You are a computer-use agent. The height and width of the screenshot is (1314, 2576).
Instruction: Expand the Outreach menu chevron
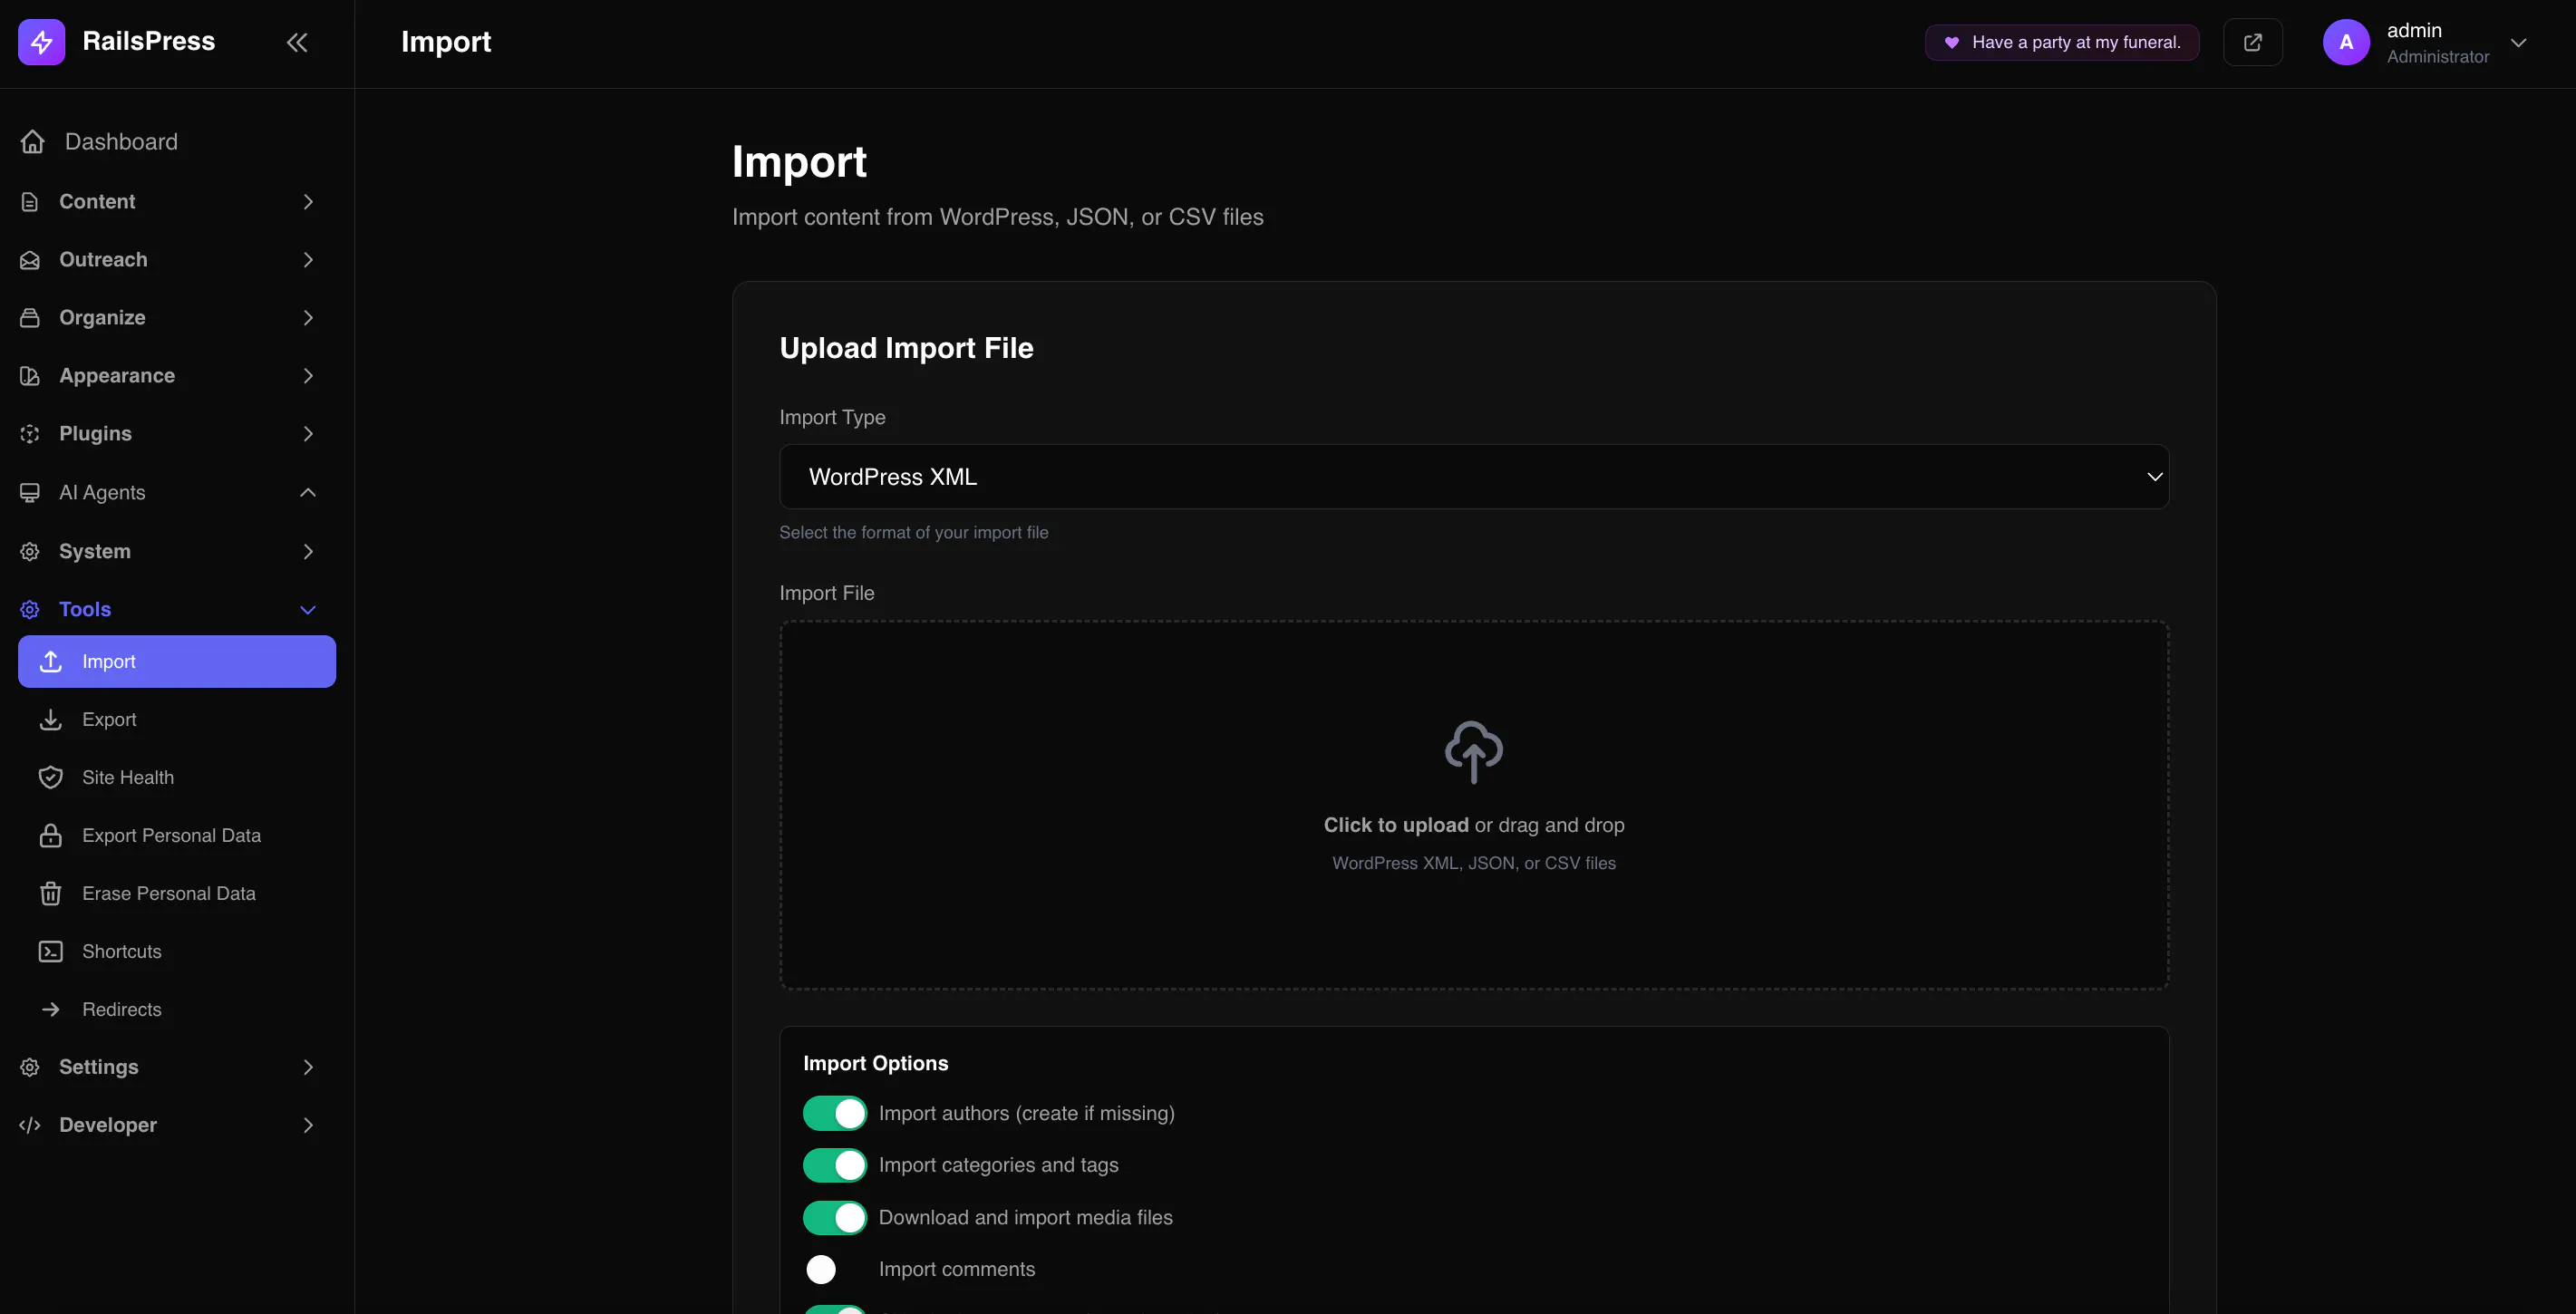click(308, 260)
